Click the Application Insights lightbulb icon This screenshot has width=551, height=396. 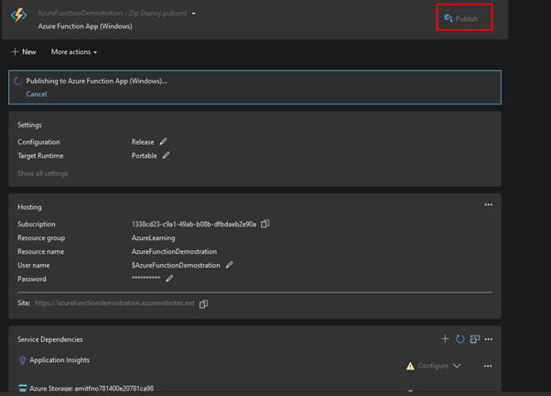tap(22, 360)
